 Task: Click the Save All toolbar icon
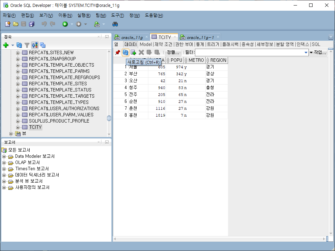pos(32,24)
